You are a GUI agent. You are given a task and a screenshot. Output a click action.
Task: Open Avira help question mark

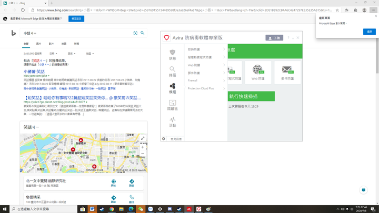(288, 38)
